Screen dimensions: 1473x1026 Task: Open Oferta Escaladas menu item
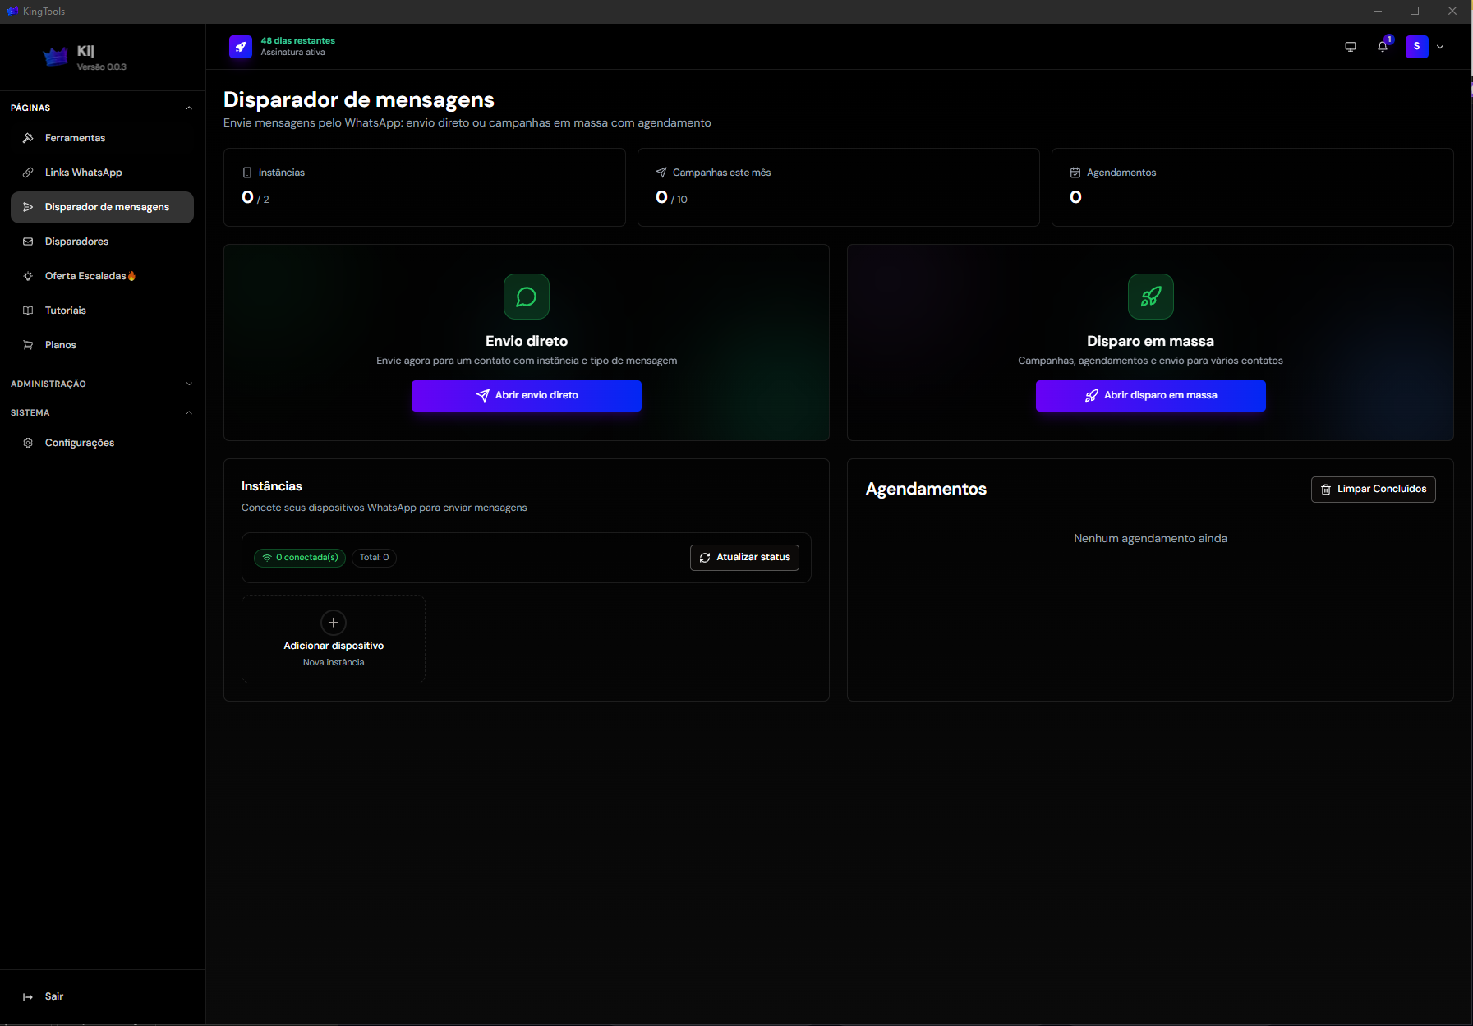102,276
